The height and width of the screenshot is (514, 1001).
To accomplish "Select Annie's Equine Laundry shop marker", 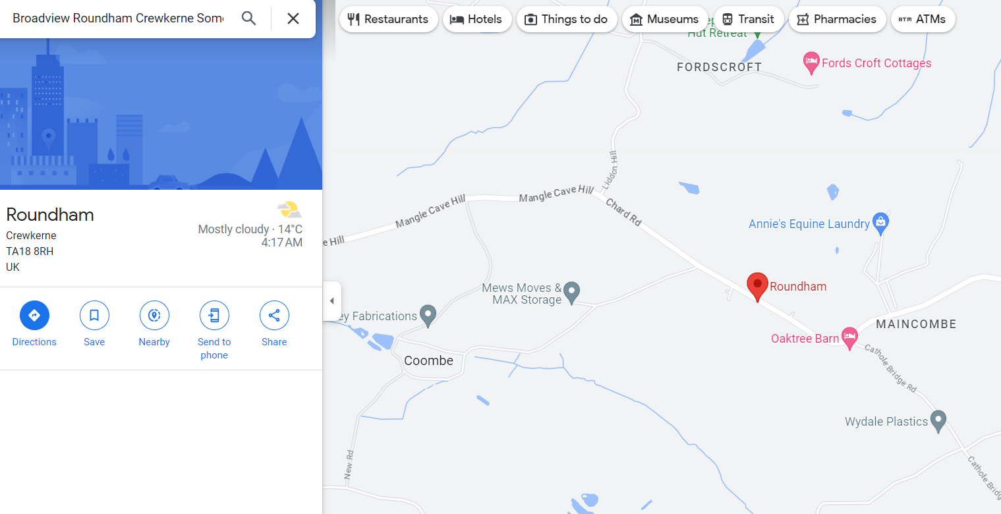I will coord(880,223).
